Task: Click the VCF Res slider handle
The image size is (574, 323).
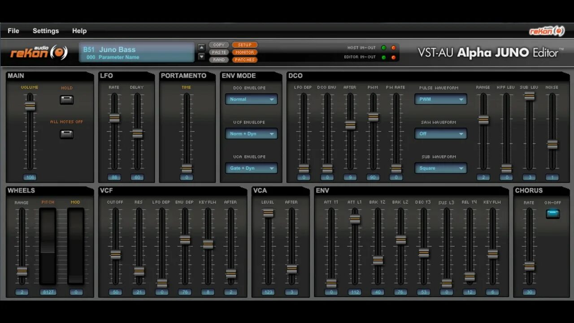Action: click(x=139, y=271)
